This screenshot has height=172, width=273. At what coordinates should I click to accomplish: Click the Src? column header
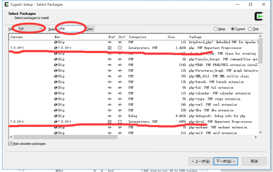(122, 37)
